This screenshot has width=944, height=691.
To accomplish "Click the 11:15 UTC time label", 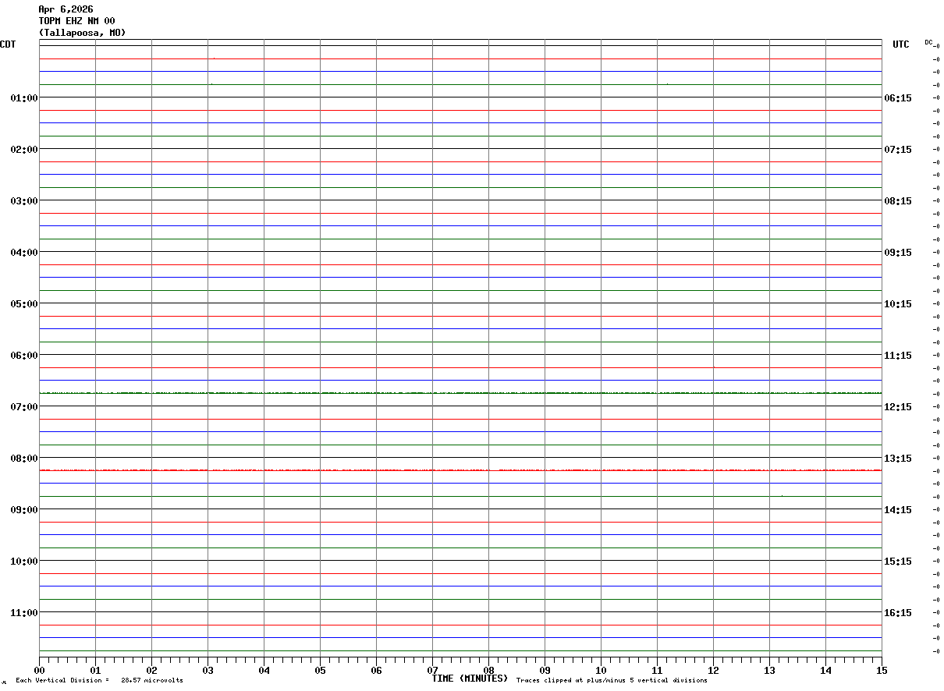I will tap(897, 355).
